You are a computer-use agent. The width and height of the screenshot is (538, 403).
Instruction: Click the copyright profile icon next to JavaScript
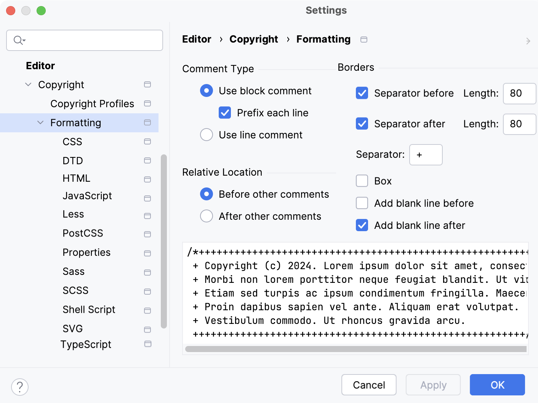coord(147,198)
